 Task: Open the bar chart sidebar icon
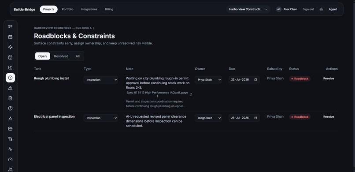point(10,67)
